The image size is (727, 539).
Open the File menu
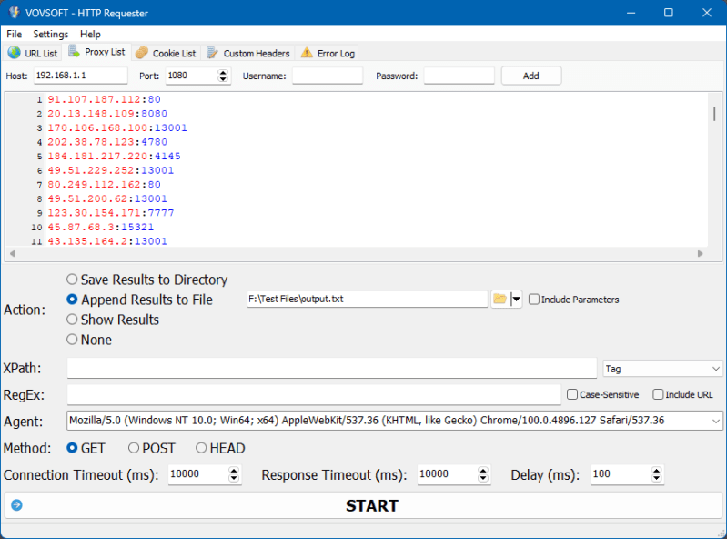tap(14, 34)
